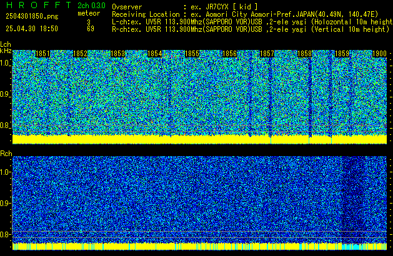Click the kHz axis unit label
The width and height of the screenshot is (393, 256).
[6, 51]
